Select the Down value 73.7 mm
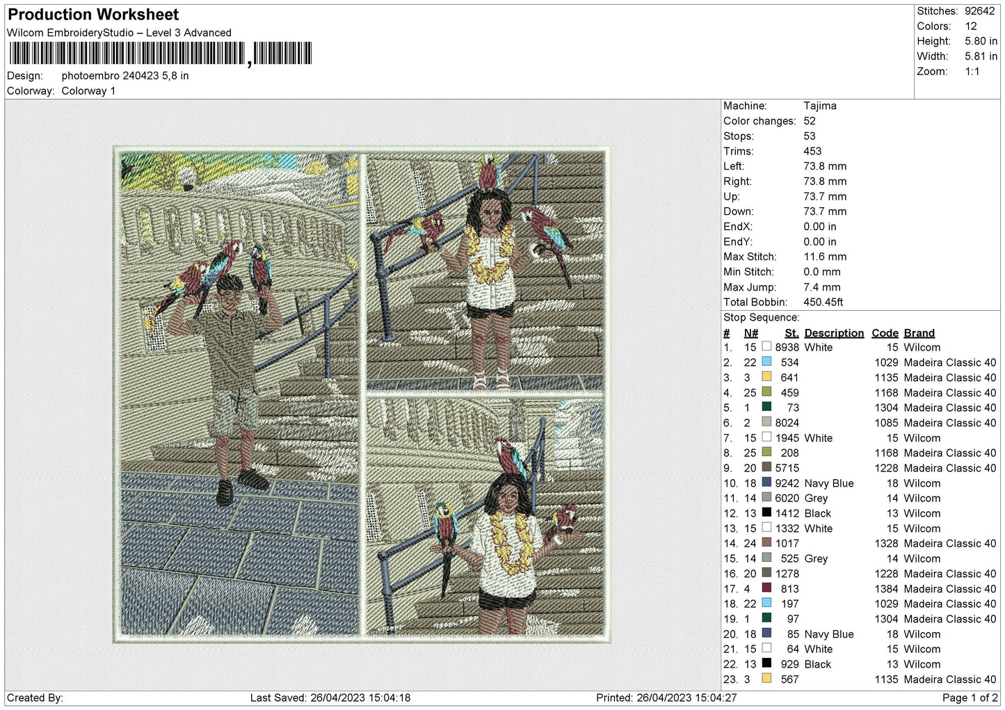Image resolution: width=1005 pixels, height=710 pixels. pyautogui.click(x=825, y=211)
